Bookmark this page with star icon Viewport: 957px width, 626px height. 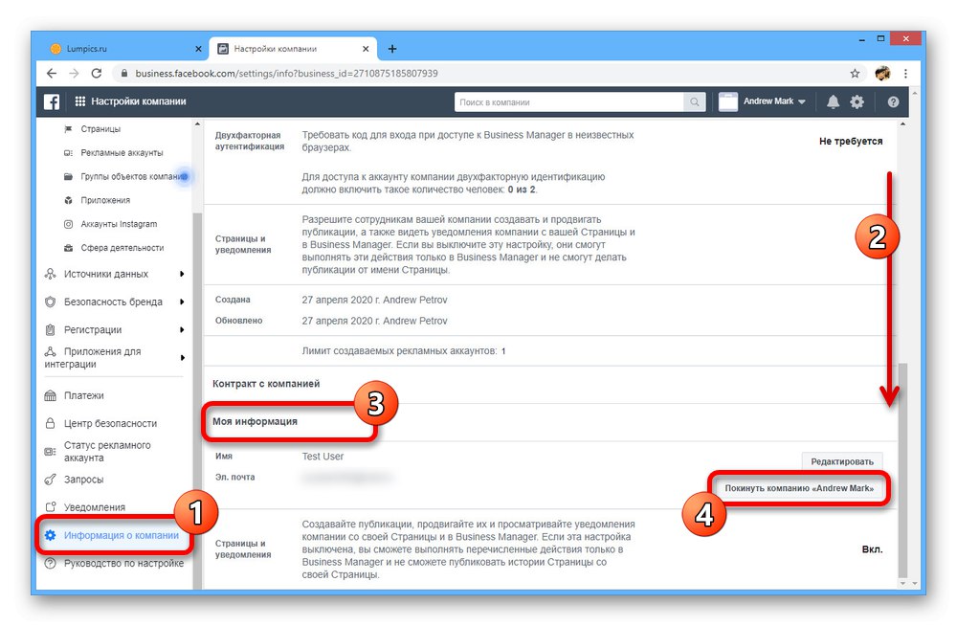[x=855, y=74]
